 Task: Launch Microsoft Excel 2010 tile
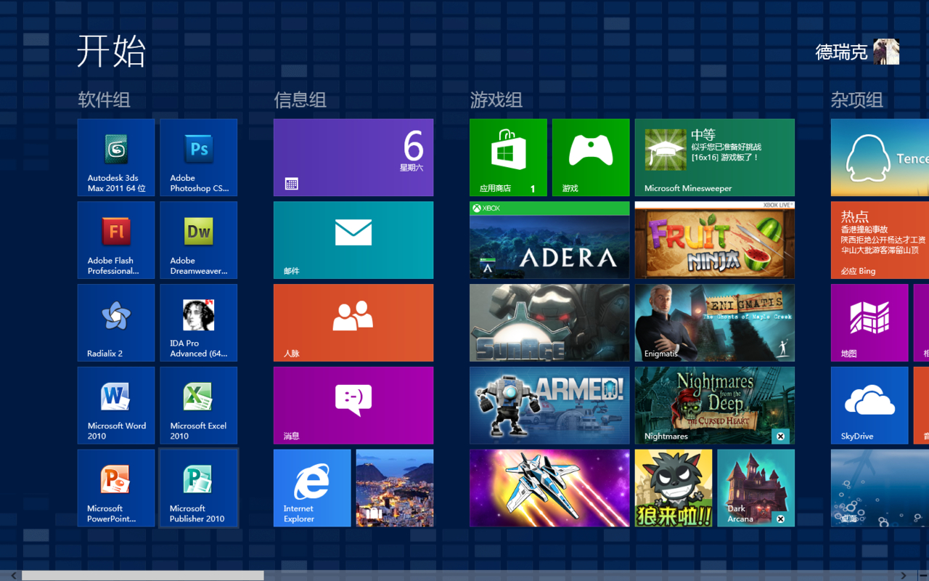coord(199,406)
